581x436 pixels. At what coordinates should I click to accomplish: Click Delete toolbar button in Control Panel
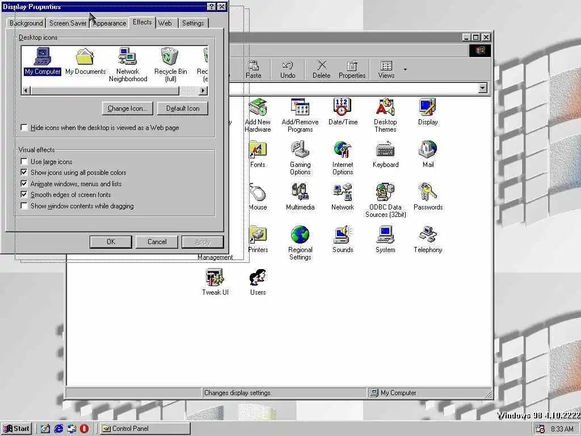point(321,70)
